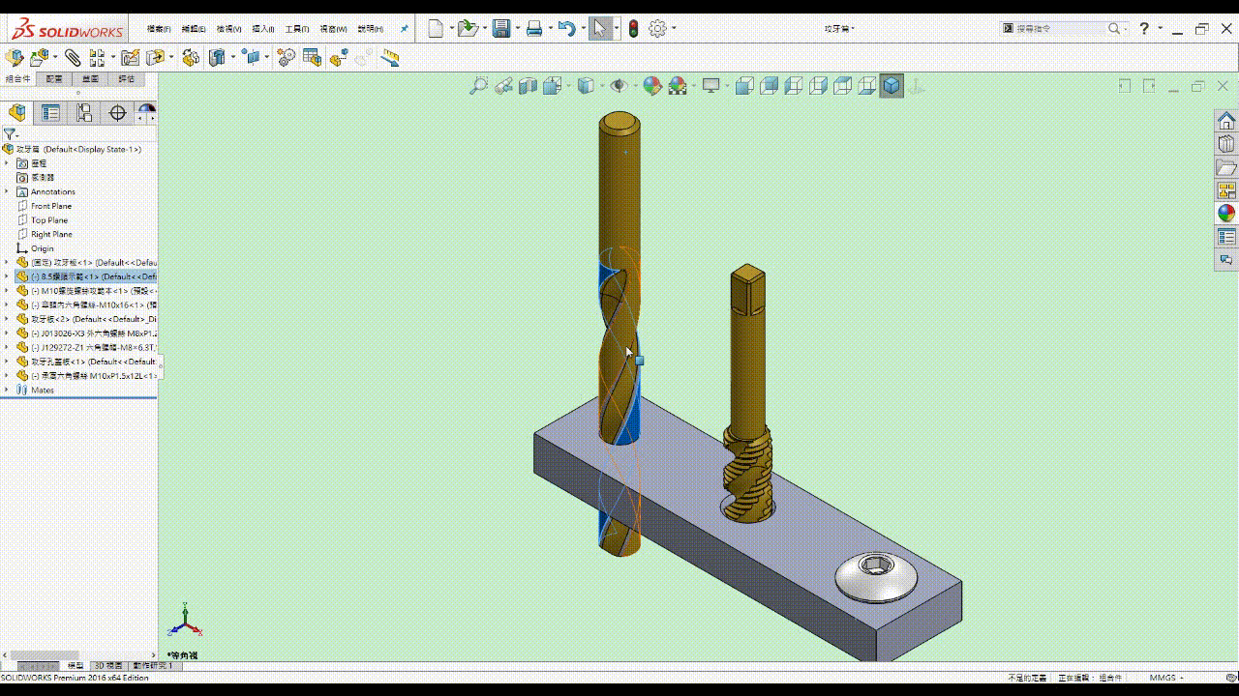Click the Undo arrow icon

pos(567,29)
